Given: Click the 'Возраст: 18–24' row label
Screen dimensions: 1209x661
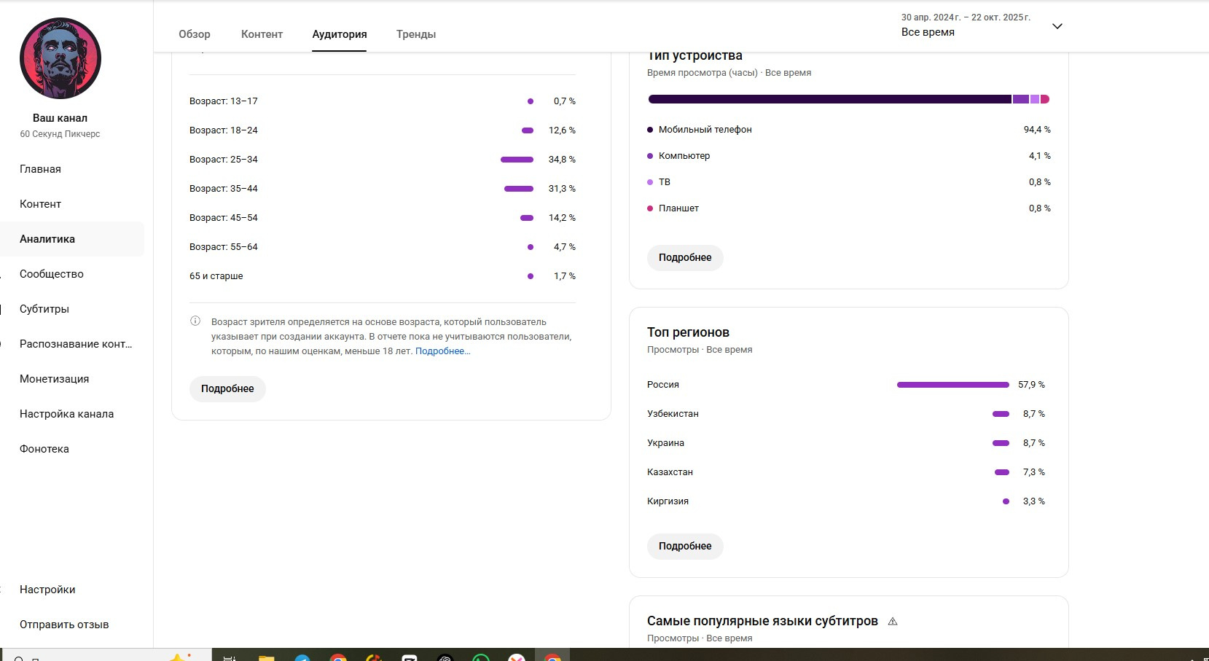Looking at the screenshot, I should pos(224,130).
